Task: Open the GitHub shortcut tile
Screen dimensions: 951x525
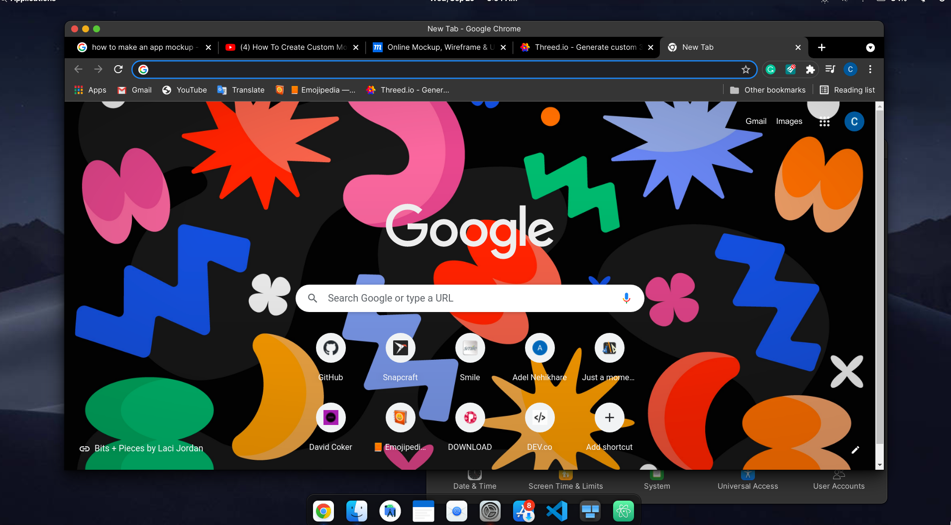Action: [331, 348]
